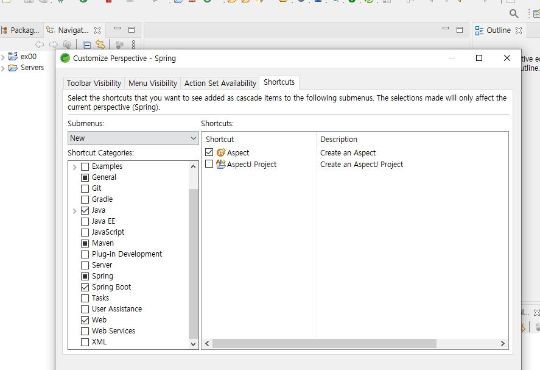Check the Tasks category checkbox
Image resolution: width=540 pixels, height=370 pixels.
tap(85, 298)
